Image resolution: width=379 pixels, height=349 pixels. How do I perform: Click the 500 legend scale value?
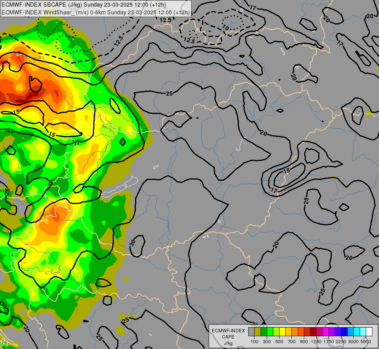click(x=279, y=342)
